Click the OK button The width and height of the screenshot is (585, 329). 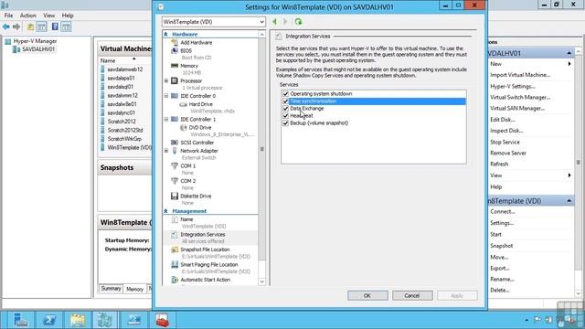point(367,295)
